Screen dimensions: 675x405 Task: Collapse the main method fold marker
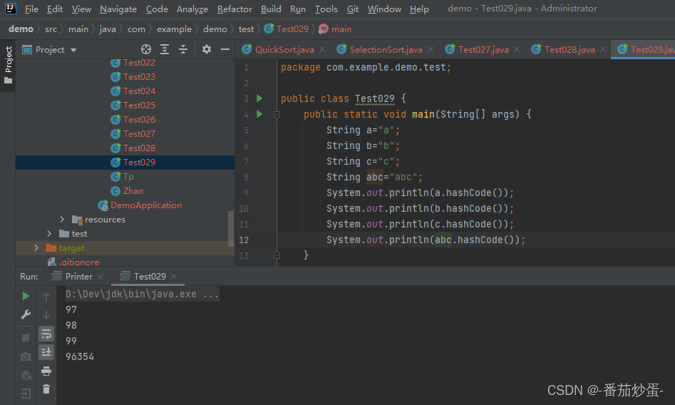277,115
